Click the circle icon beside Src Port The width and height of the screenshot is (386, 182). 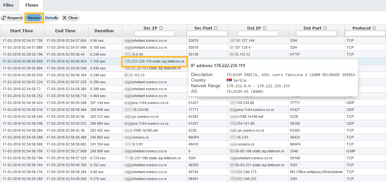pyautogui.click(x=216, y=28)
